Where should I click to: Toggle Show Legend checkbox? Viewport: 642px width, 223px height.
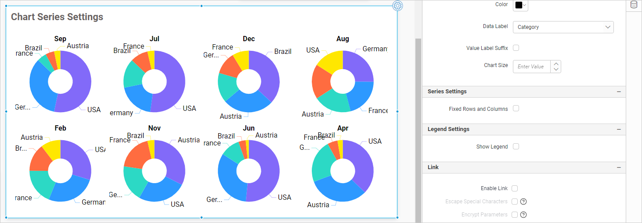(x=516, y=146)
